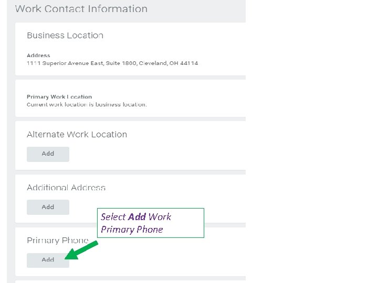Click the Primary Work Location label

(x=59, y=97)
